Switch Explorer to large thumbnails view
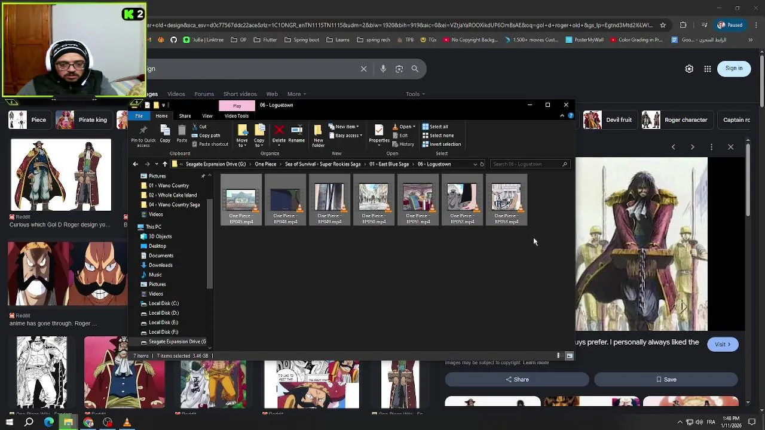The image size is (765, 430). click(x=570, y=356)
